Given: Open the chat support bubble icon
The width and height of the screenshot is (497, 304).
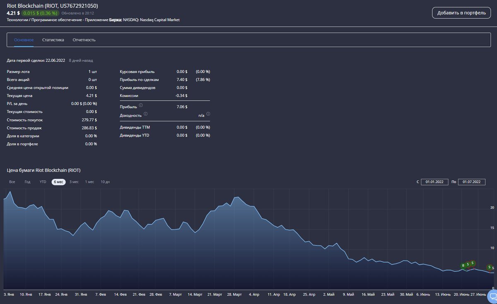Looking at the screenshot, I should (x=493, y=296).
